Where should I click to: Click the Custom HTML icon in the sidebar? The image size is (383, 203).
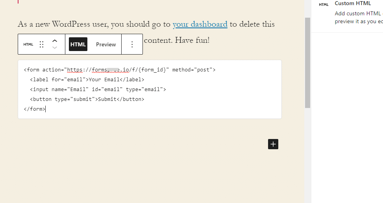click(x=324, y=4)
